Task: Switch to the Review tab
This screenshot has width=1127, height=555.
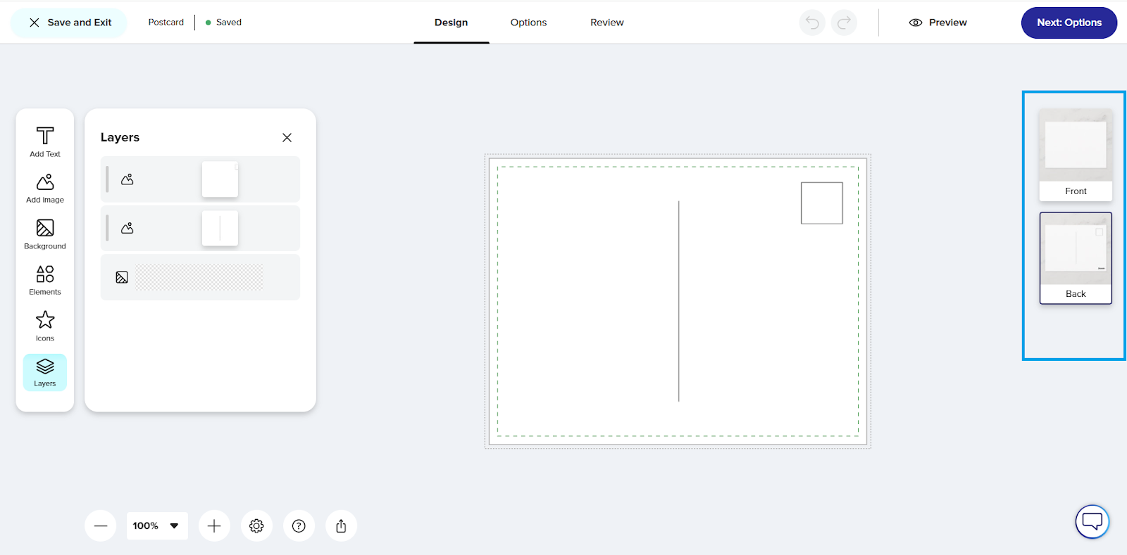Action: (x=606, y=23)
